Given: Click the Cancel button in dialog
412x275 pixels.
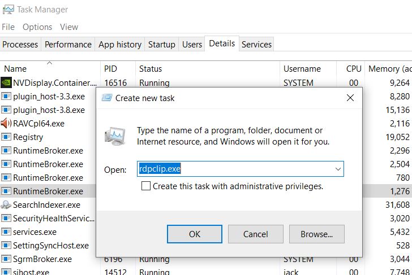Looking at the screenshot, I should (x=256, y=234).
